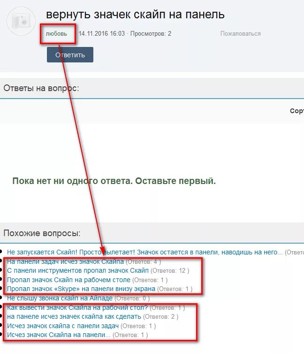Open 'Исчез значок Скайпа на панели...' link
The image size is (304, 353).
click(59, 335)
